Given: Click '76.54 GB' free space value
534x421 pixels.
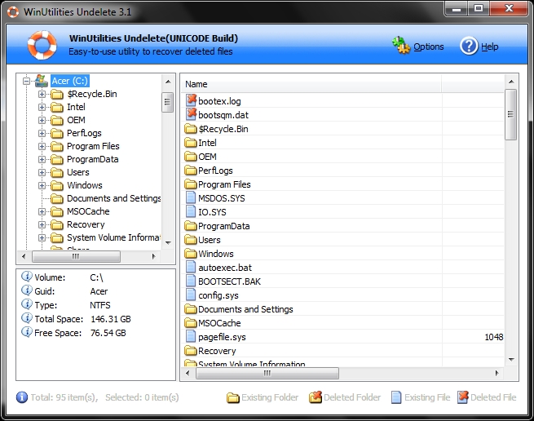Looking at the screenshot, I should (x=108, y=333).
